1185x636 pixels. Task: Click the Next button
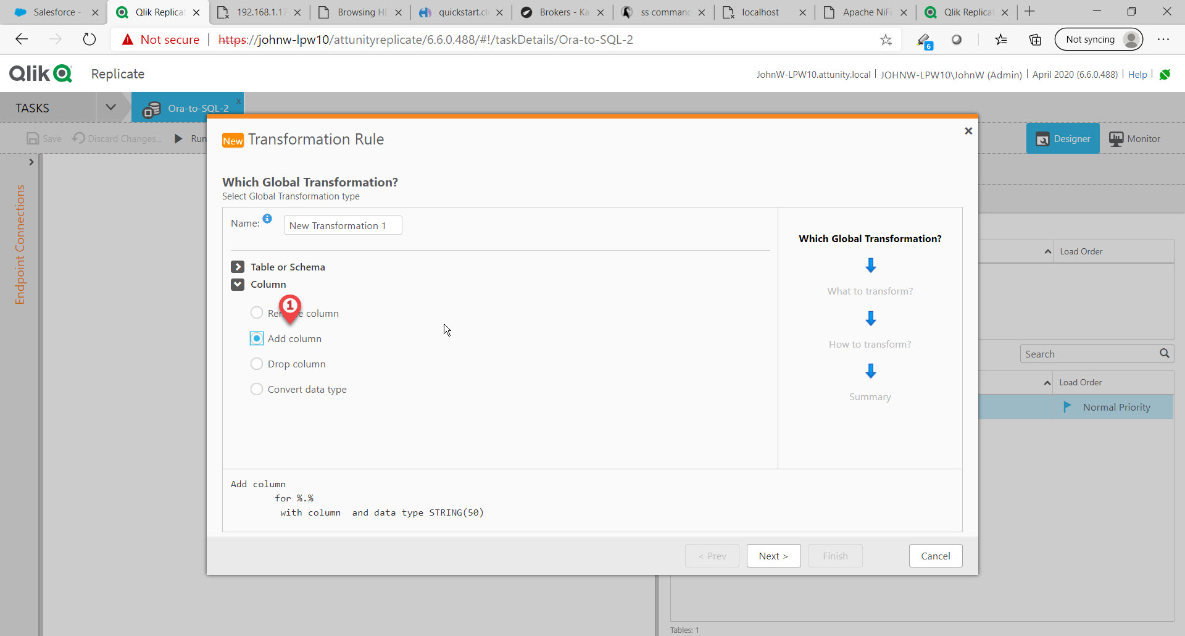point(773,556)
